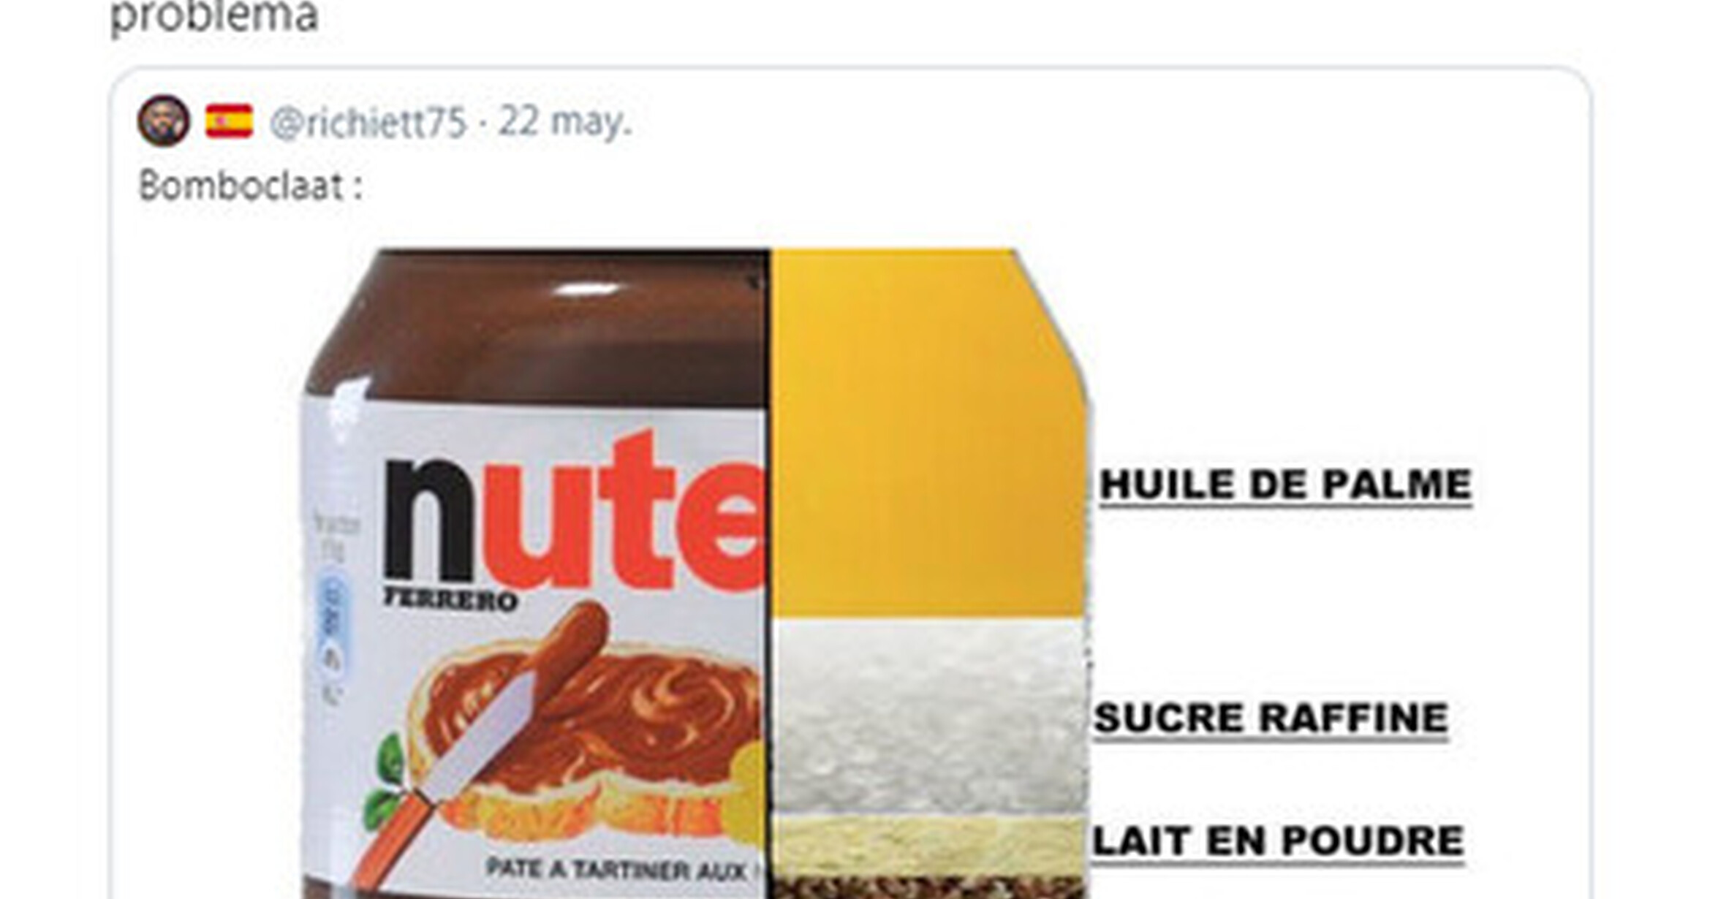Image resolution: width=1718 pixels, height=899 pixels.
Task: Click the LAIT EN POUDRE label
Action: [x=1278, y=841]
